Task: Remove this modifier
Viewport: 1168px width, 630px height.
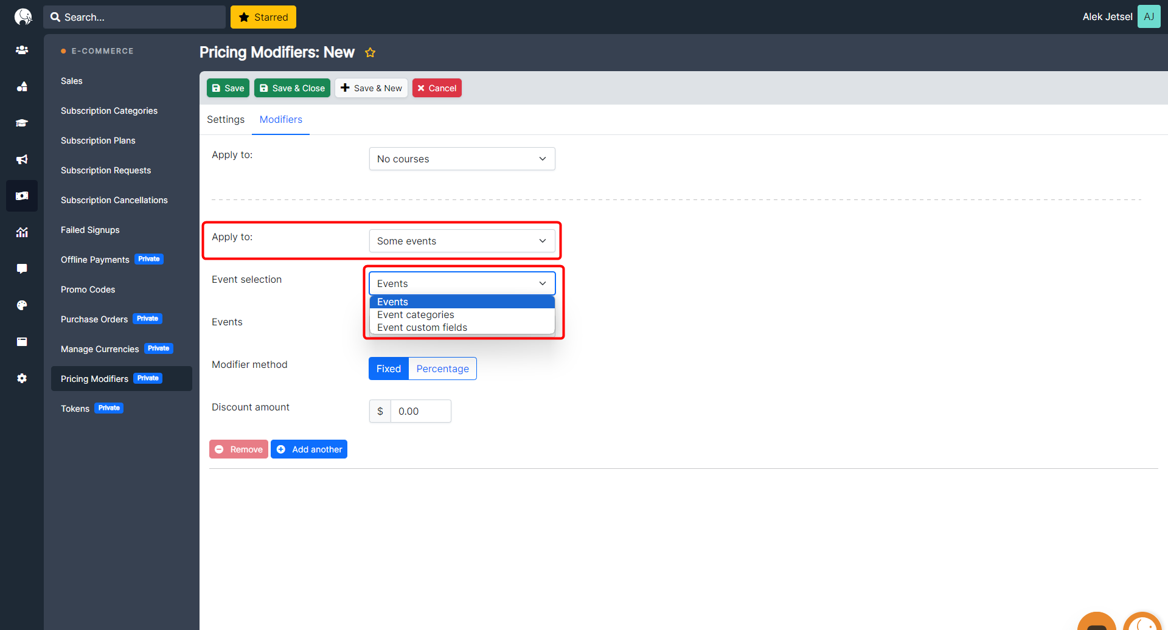Action: [x=238, y=449]
